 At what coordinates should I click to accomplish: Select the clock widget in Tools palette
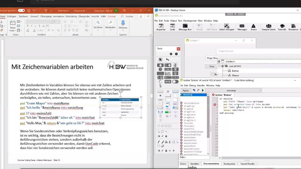point(160,69)
